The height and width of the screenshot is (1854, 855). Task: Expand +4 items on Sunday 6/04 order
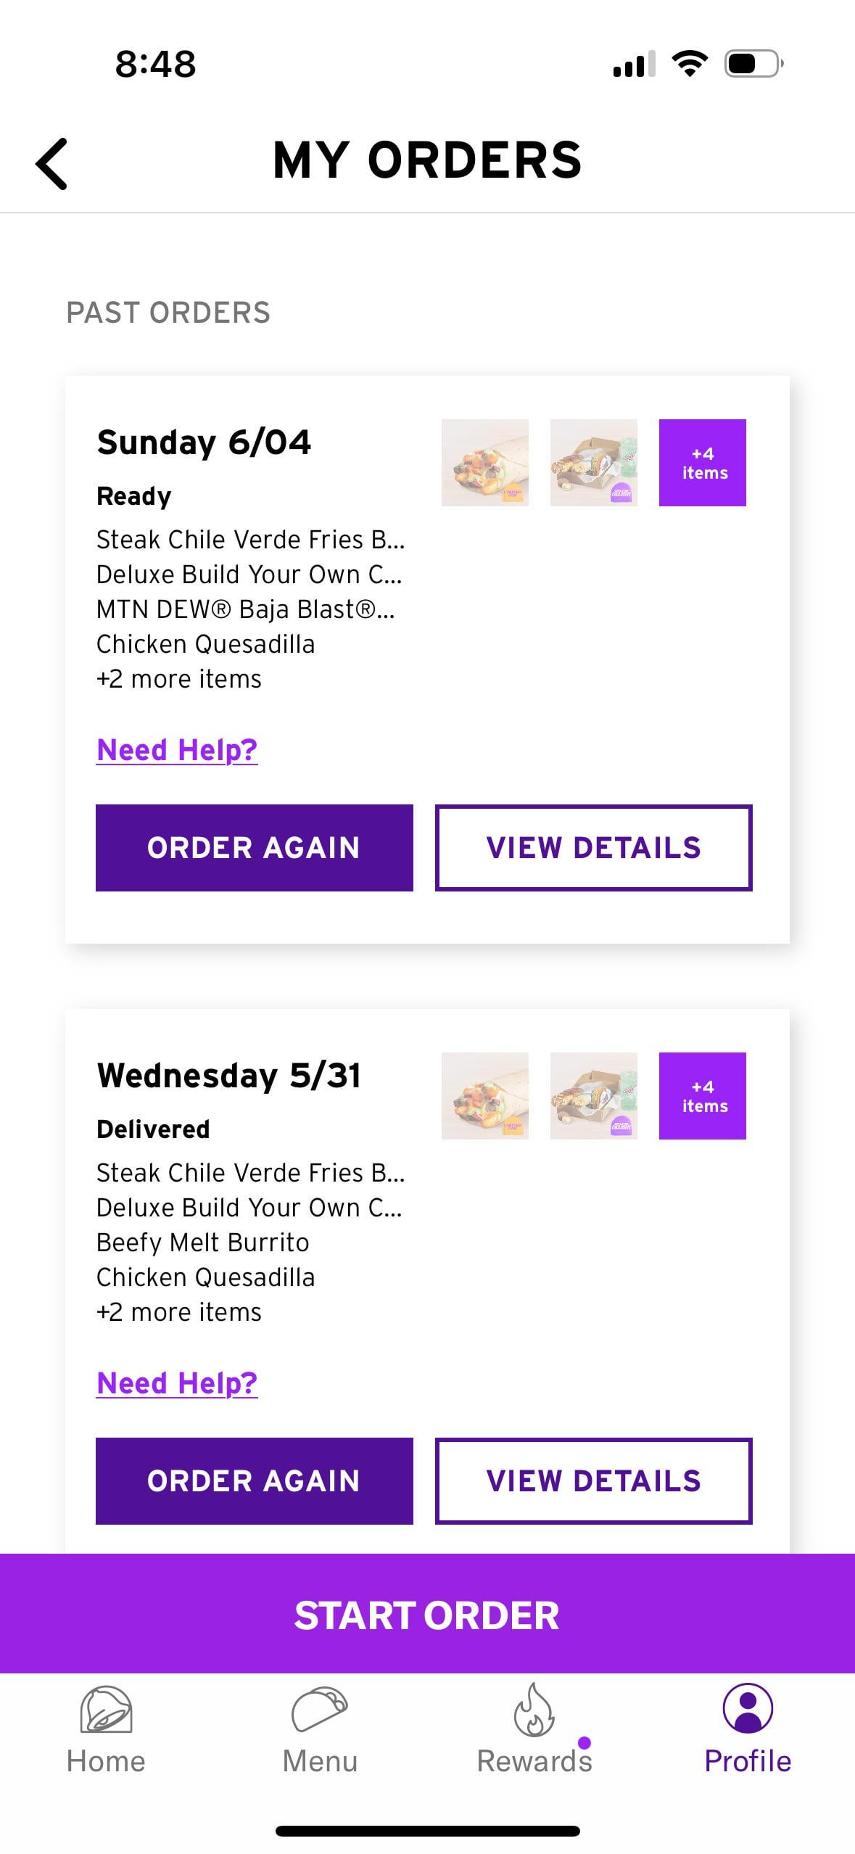(702, 463)
